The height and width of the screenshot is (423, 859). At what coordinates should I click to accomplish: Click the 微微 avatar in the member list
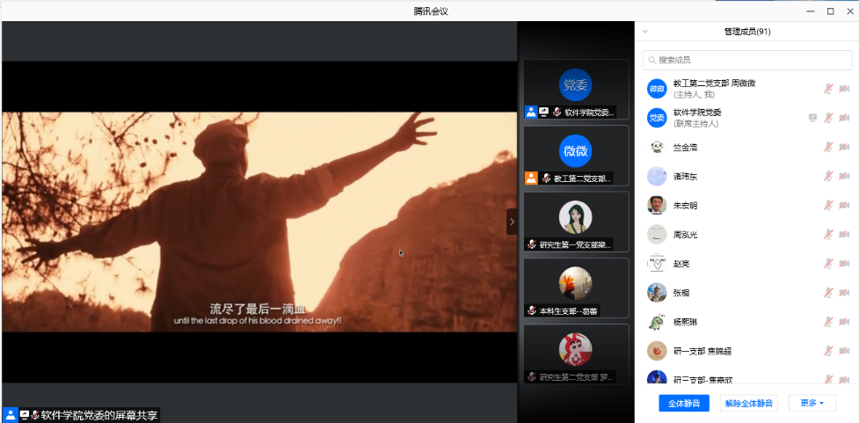(x=657, y=89)
